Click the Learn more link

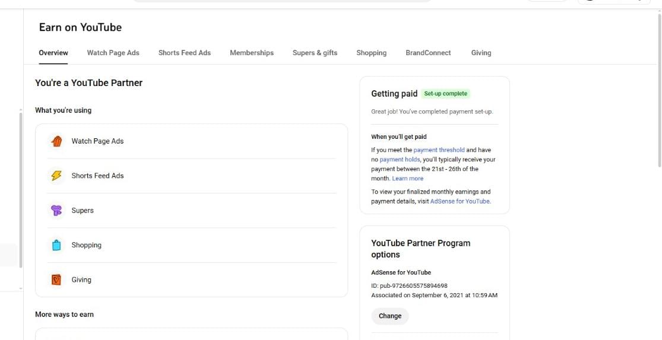click(x=407, y=179)
